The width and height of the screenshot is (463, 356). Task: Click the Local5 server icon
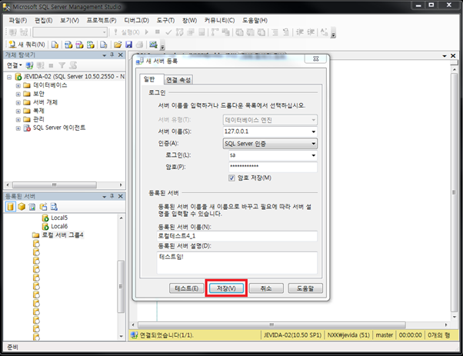(x=45, y=218)
